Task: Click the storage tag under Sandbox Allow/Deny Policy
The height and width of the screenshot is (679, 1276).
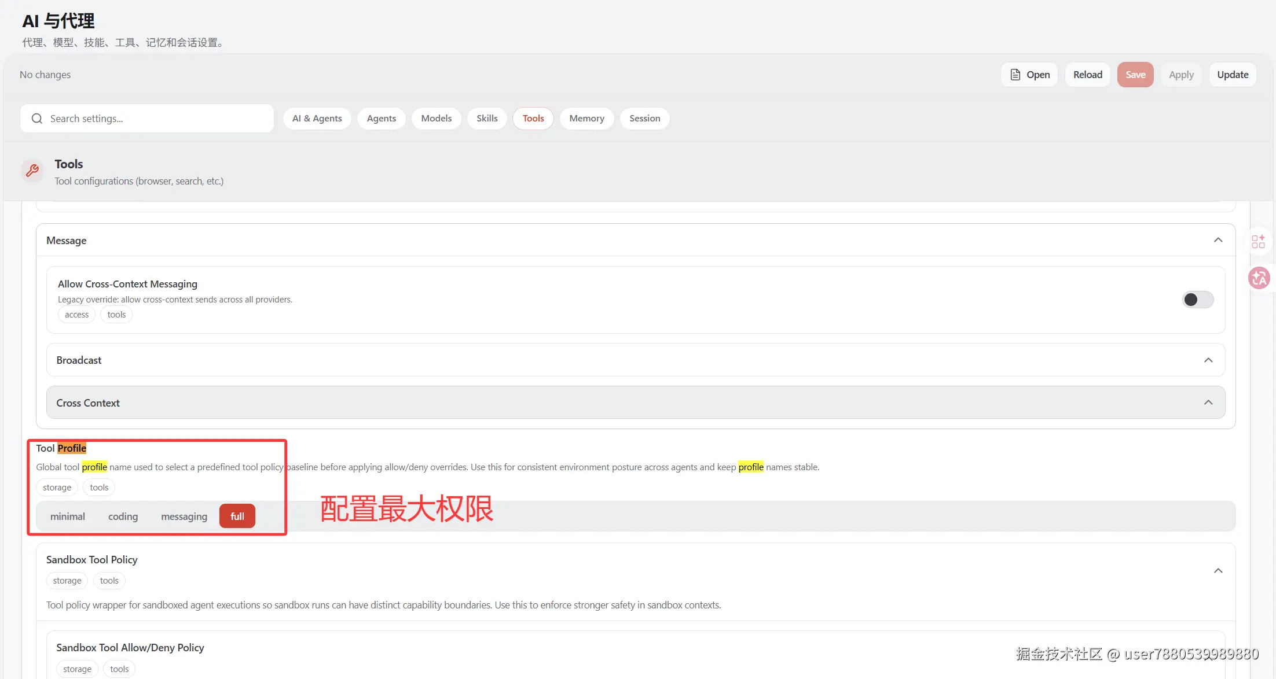Action: click(x=77, y=669)
